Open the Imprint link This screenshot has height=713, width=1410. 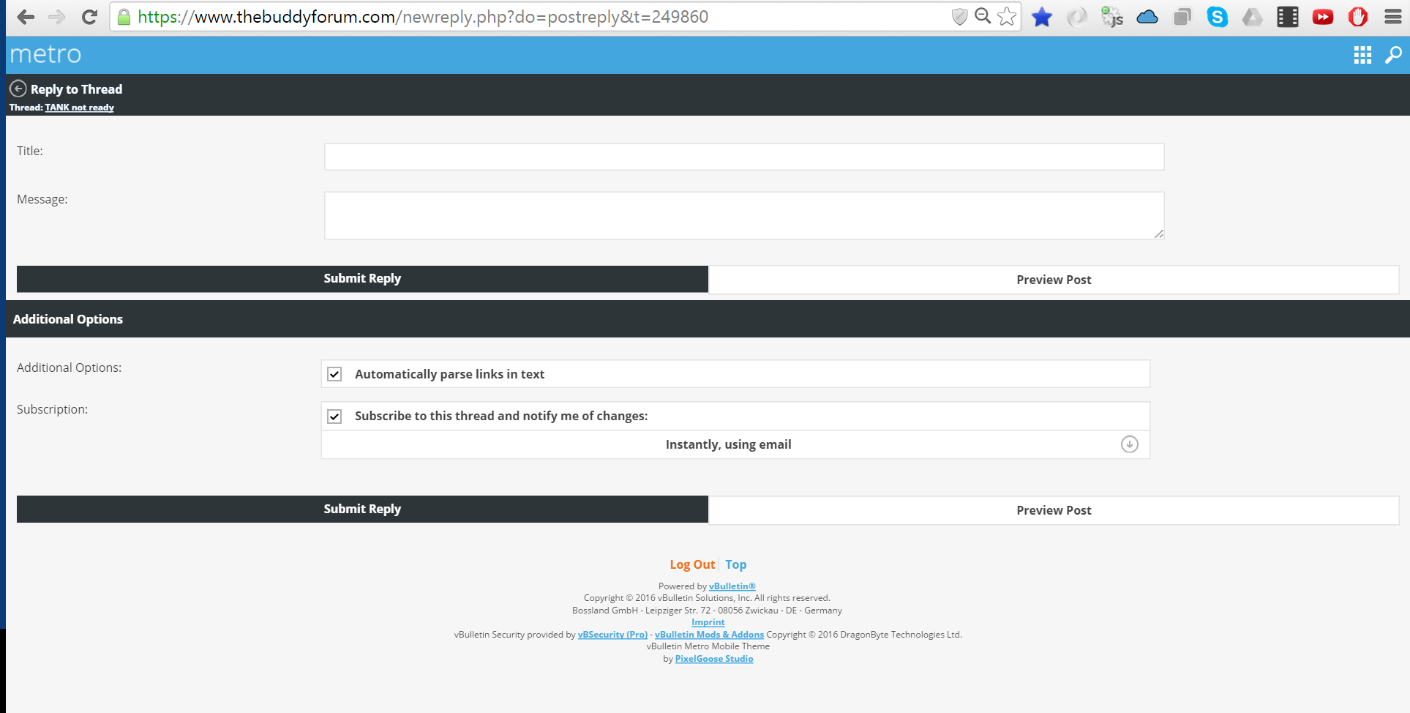(708, 622)
